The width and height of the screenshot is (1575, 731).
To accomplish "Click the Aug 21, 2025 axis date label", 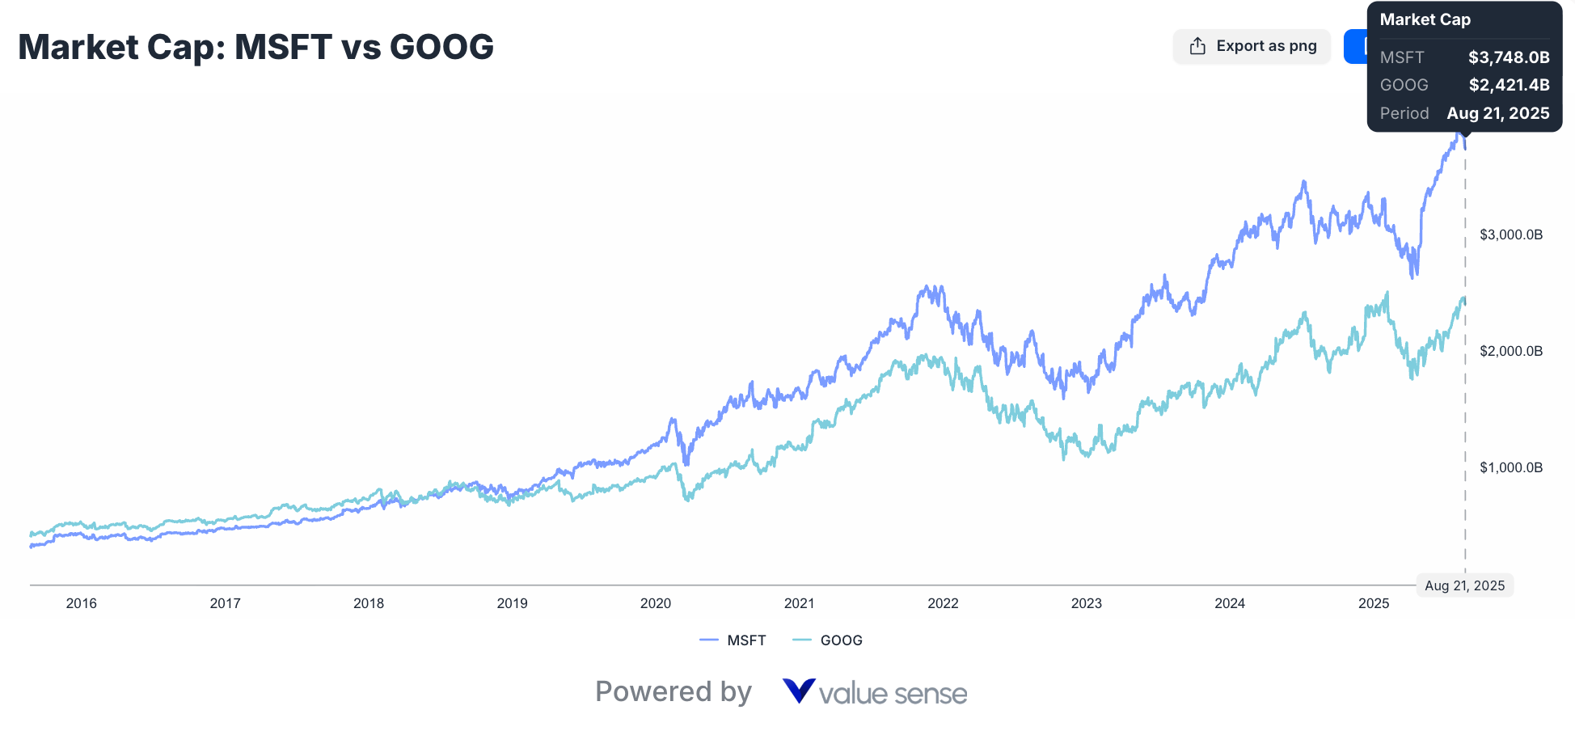I will click(x=1465, y=585).
